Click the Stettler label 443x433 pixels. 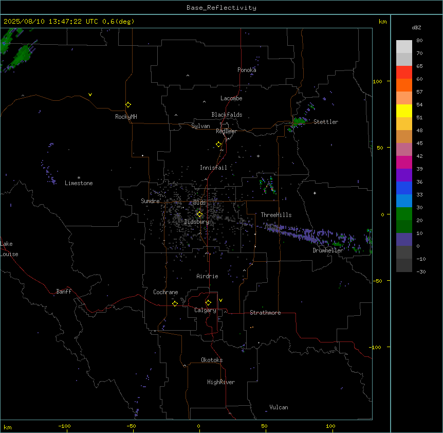326,122
